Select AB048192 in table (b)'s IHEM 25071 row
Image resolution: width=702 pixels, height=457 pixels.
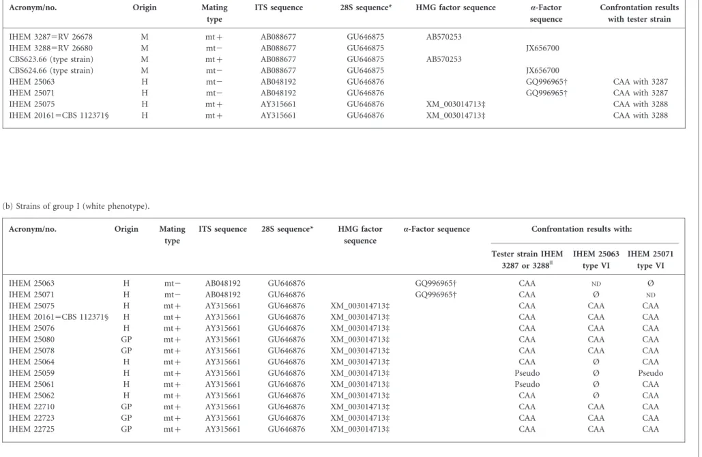(x=223, y=295)
